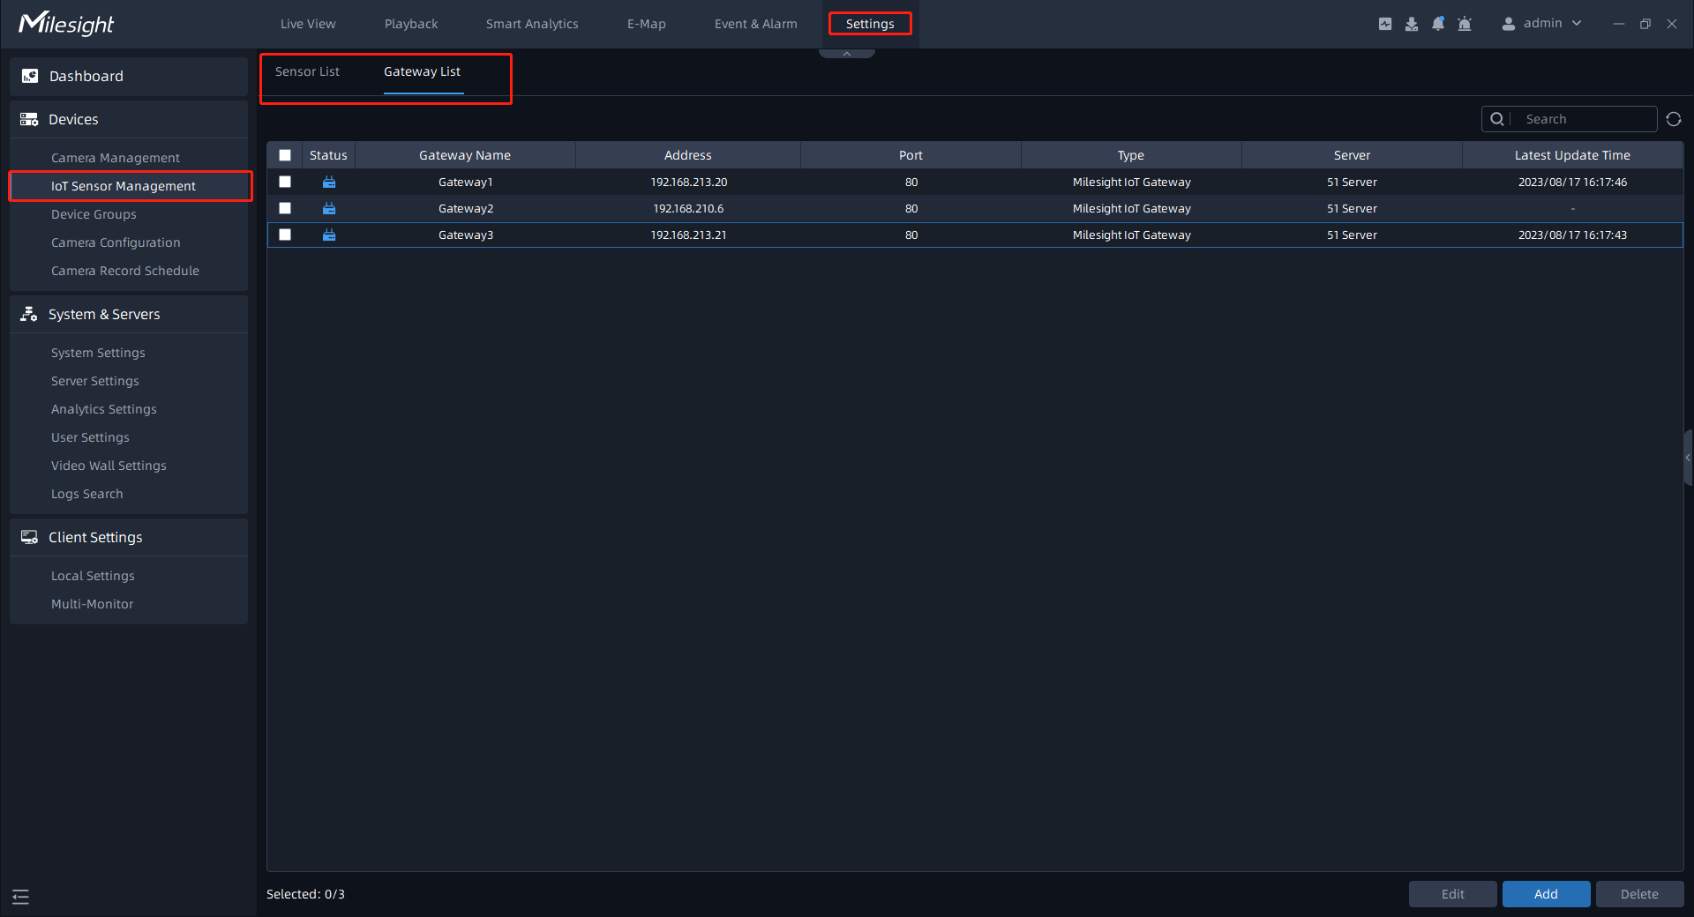The width and height of the screenshot is (1694, 917).
Task: Open the Event & Alarm tab
Action: 756,24
